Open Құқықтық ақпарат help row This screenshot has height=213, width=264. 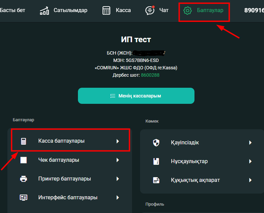click(202, 180)
